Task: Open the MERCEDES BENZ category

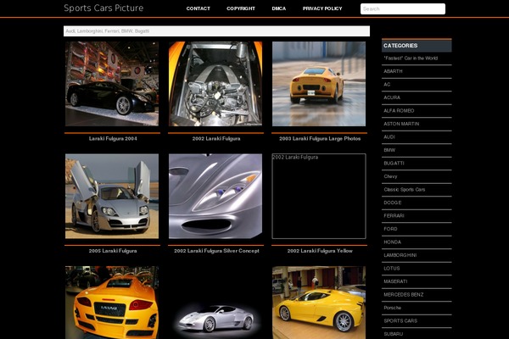Action: click(x=404, y=295)
